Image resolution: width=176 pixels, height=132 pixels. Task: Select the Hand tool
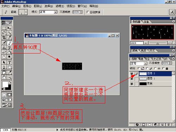pyautogui.click(x=4, y=77)
